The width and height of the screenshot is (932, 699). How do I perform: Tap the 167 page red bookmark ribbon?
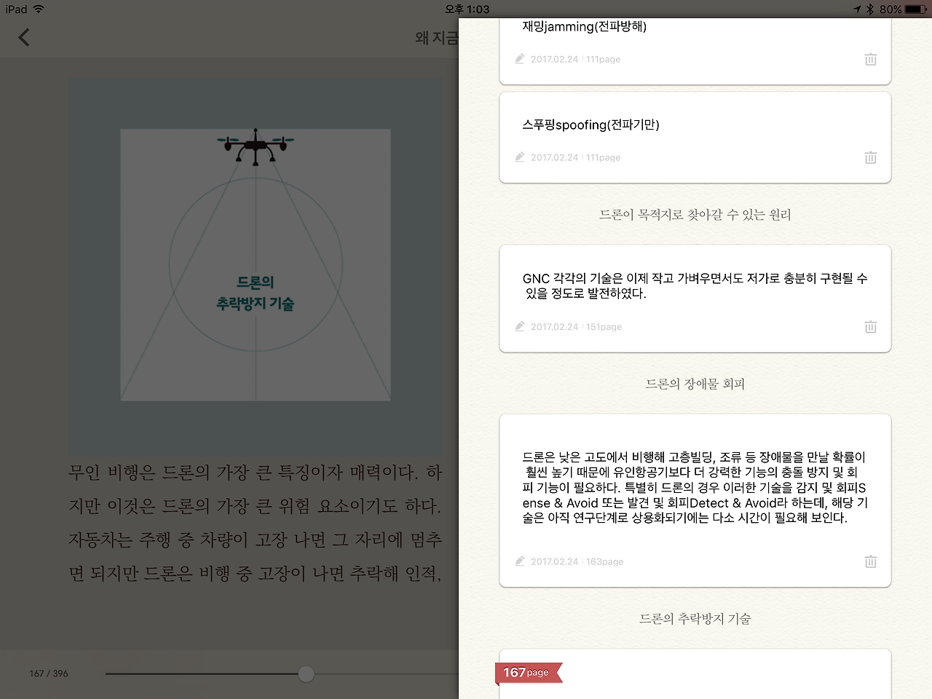(x=529, y=673)
